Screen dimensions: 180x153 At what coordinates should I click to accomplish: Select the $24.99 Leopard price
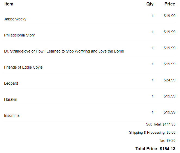(170, 80)
